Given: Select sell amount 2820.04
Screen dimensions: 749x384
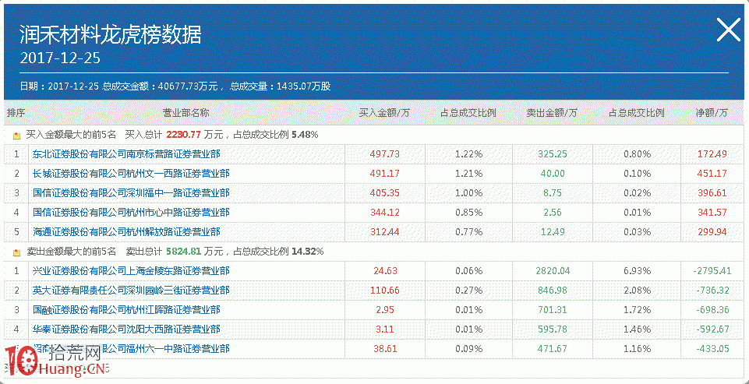Looking at the screenshot, I should pos(552,271).
